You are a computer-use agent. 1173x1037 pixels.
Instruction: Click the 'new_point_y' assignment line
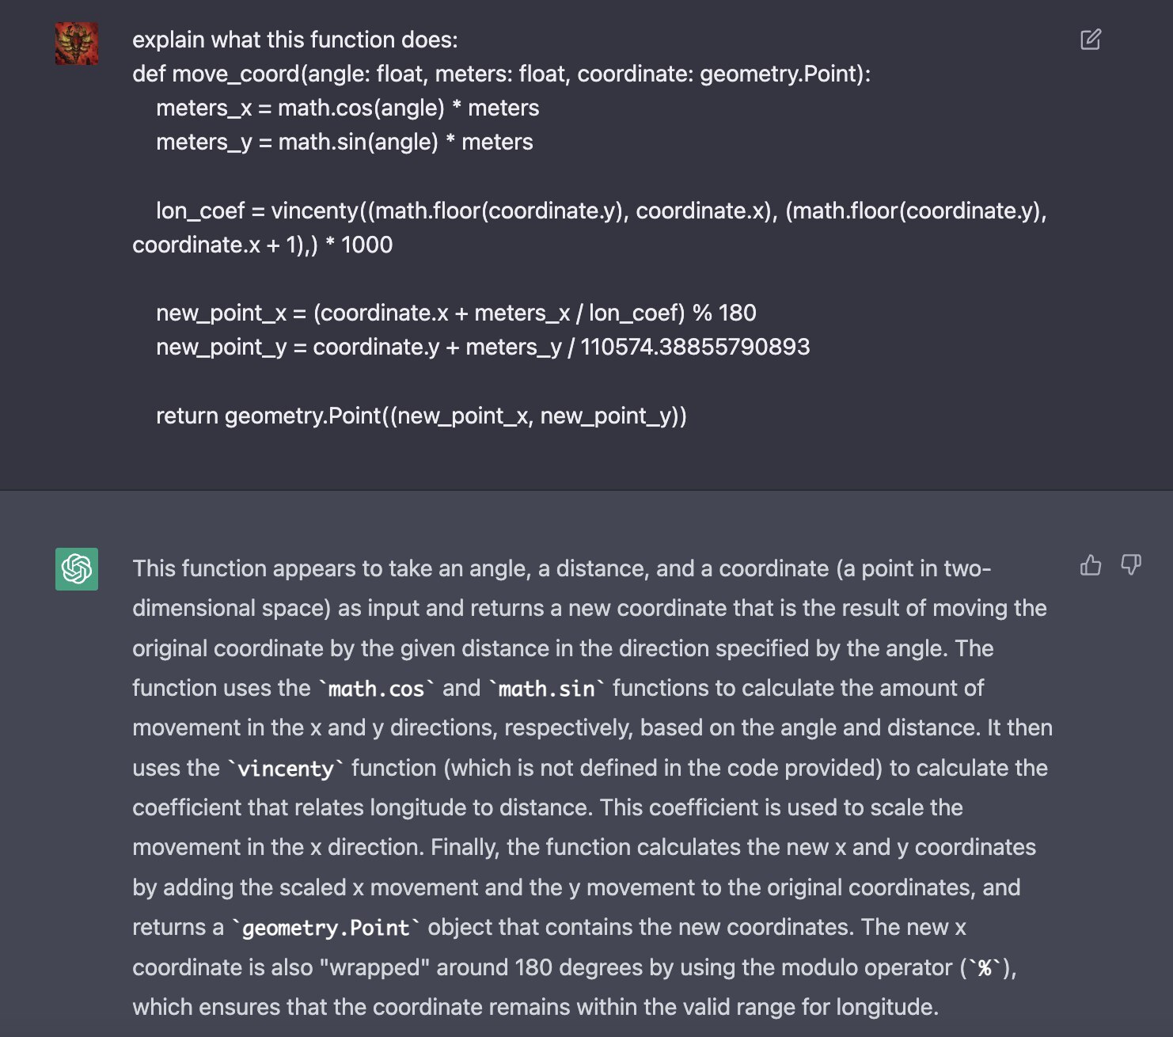483,348
